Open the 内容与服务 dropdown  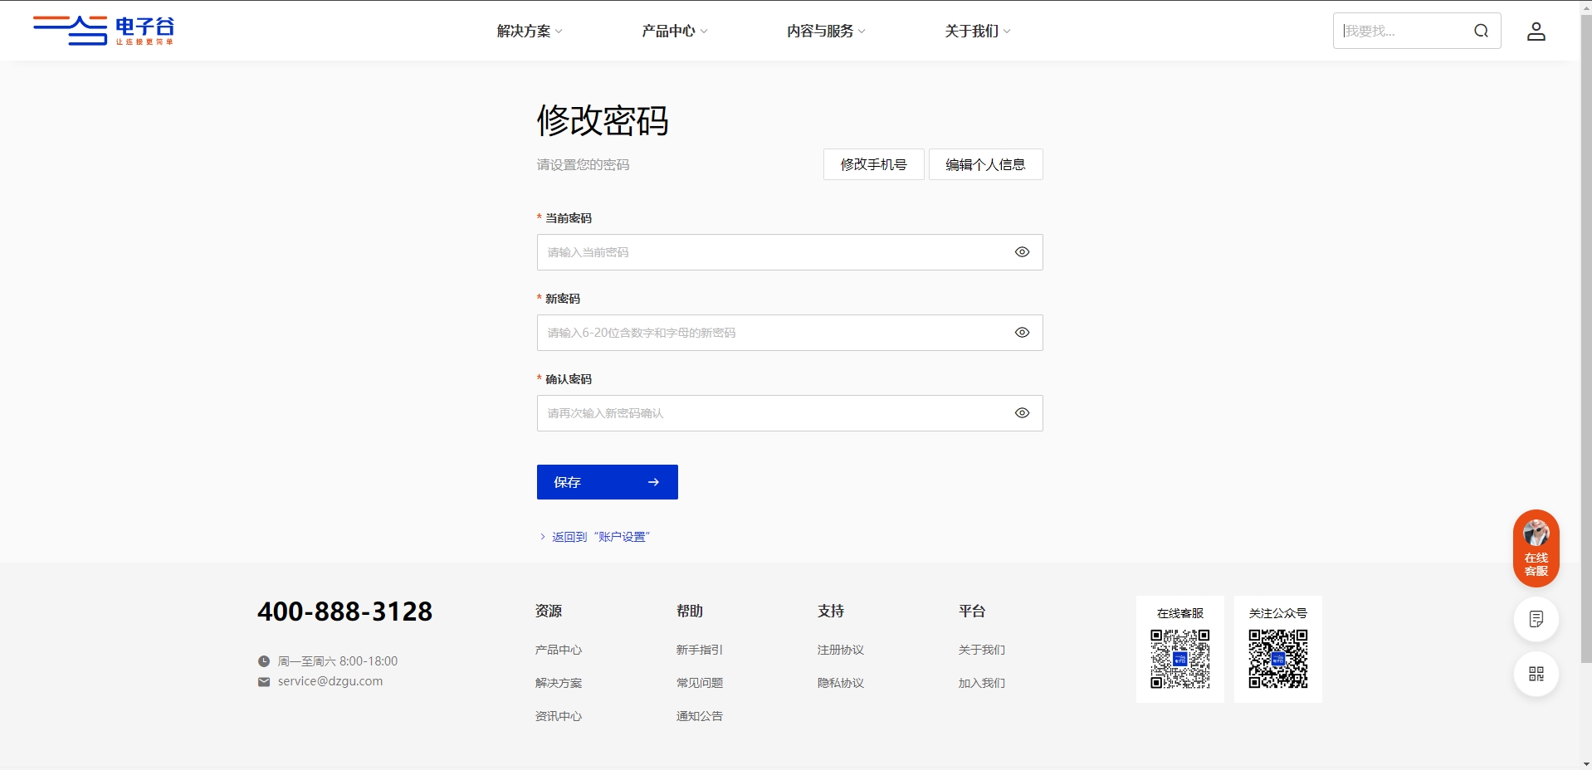point(826,32)
